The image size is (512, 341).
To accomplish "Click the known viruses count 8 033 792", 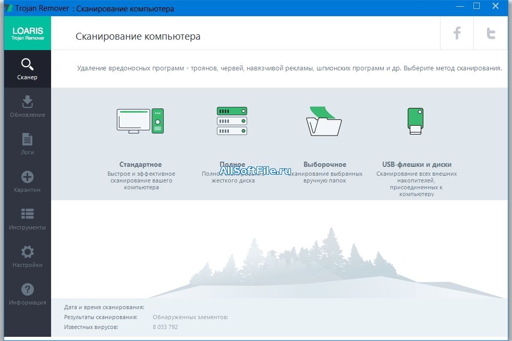I will click(x=165, y=326).
